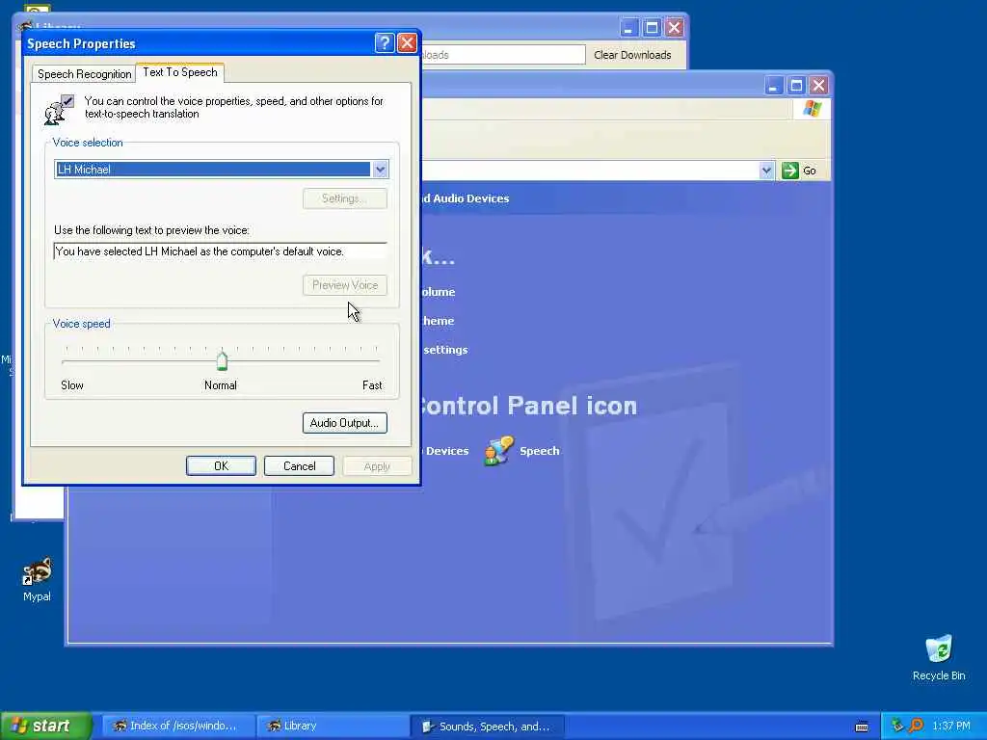Click Cancel in Speech Properties
The width and height of the screenshot is (987, 740).
tap(299, 465)
